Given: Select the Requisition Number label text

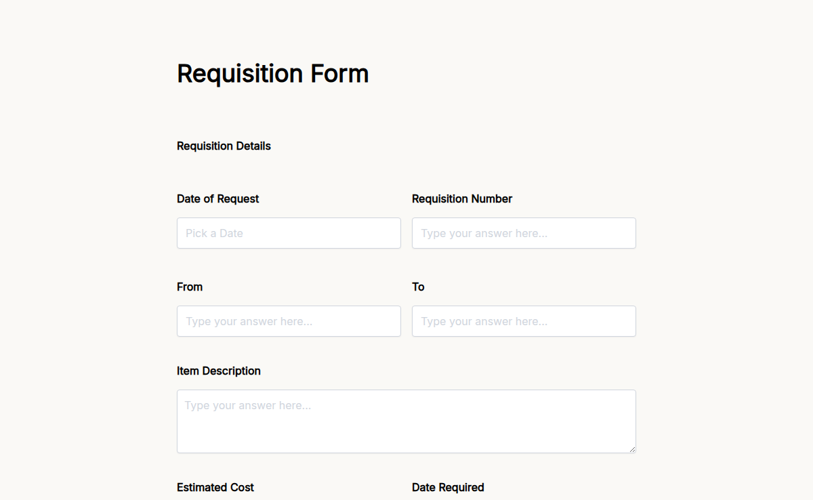Looking at the screenshot, I should click(461, 199).
